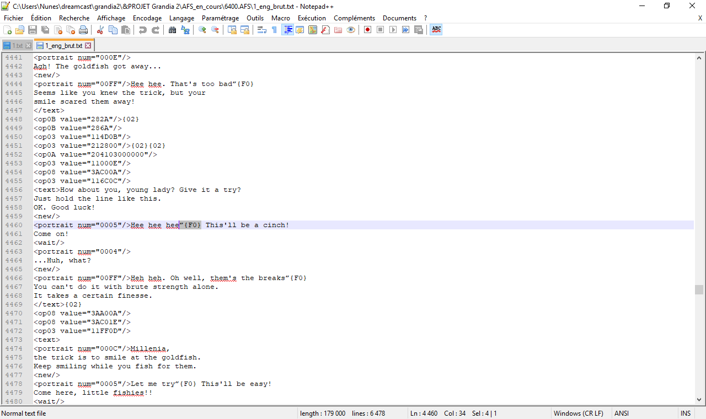Open user defined language icon

click(x=300, y=30)
